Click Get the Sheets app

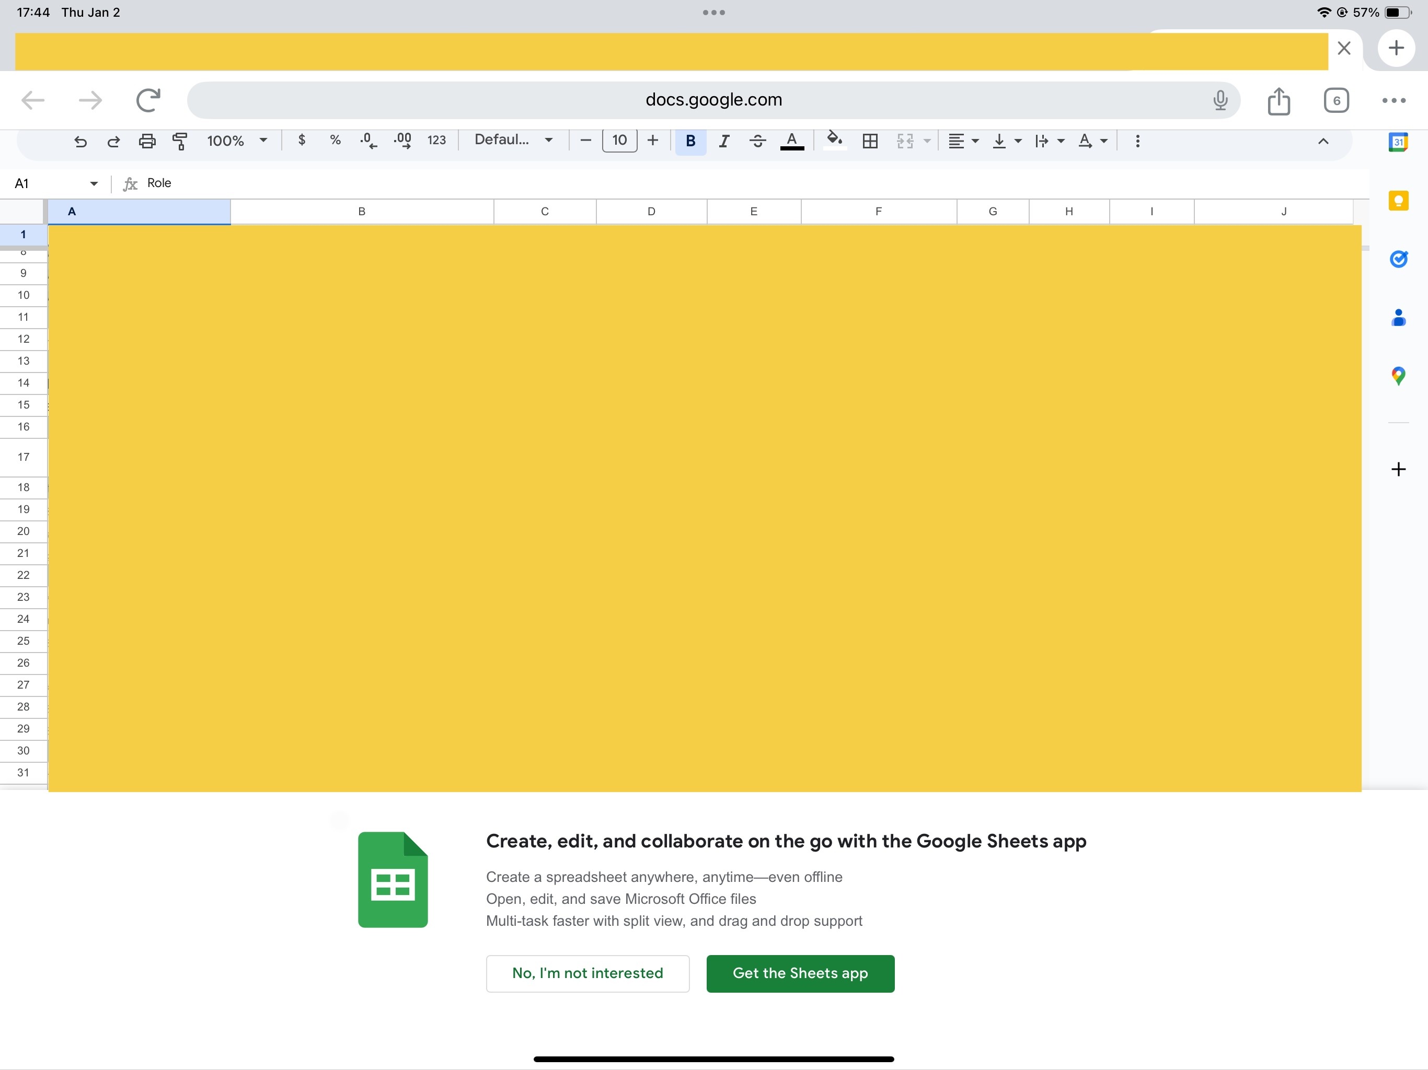[800, 973]
